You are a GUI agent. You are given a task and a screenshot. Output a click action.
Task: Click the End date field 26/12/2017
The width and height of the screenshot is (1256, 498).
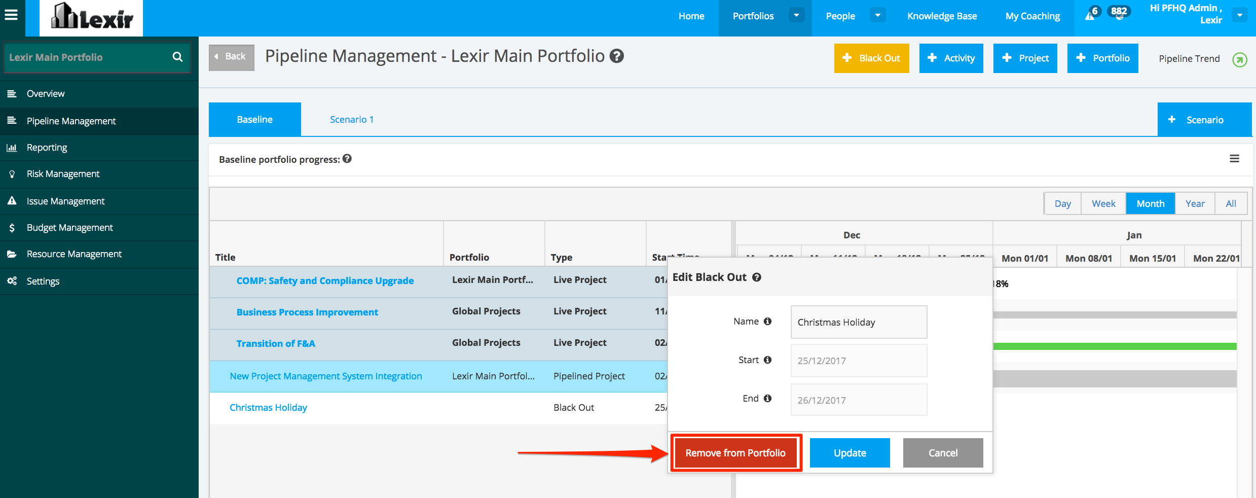[859, 400]
